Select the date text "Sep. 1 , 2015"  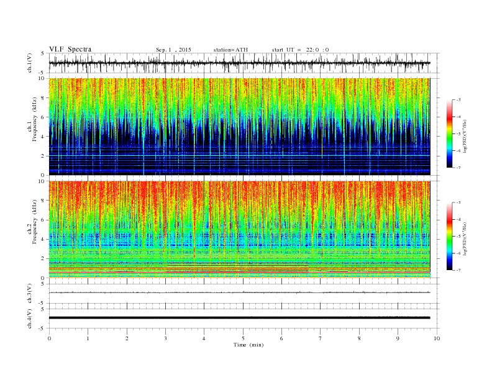pyautogui.click(x=173, y=50)
